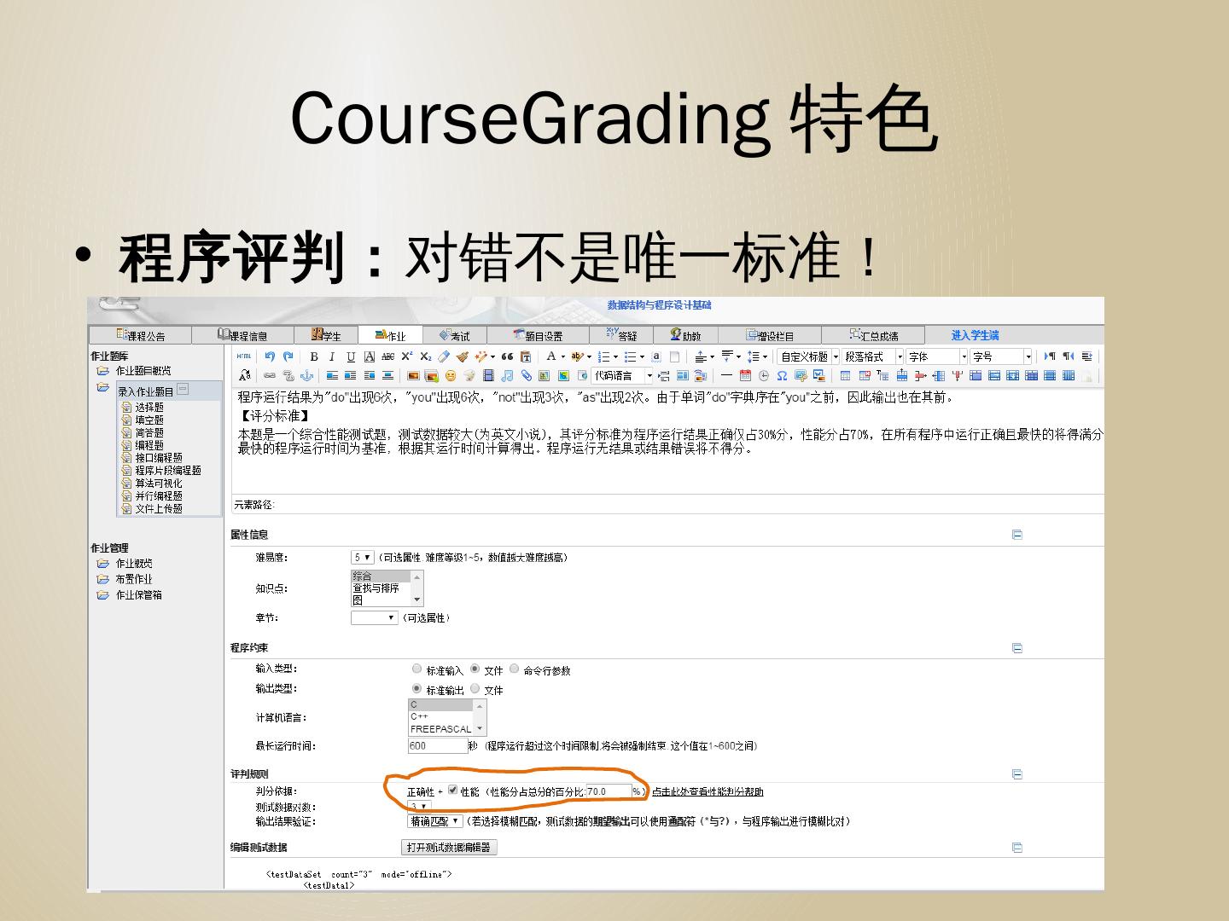
Task: Open the 难易度 difficulty dropdown
Action: click(362, 558)
